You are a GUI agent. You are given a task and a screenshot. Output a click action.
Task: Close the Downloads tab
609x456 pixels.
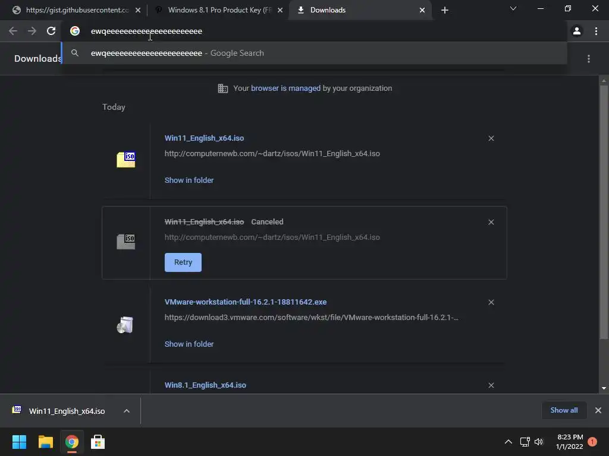coord(422,10)
